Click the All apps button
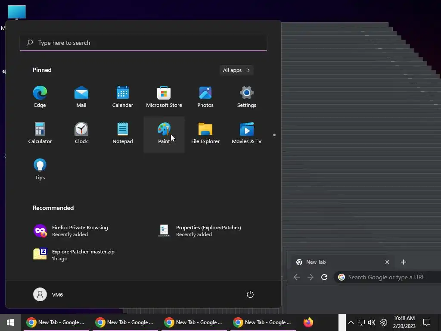 click(236, 70)
